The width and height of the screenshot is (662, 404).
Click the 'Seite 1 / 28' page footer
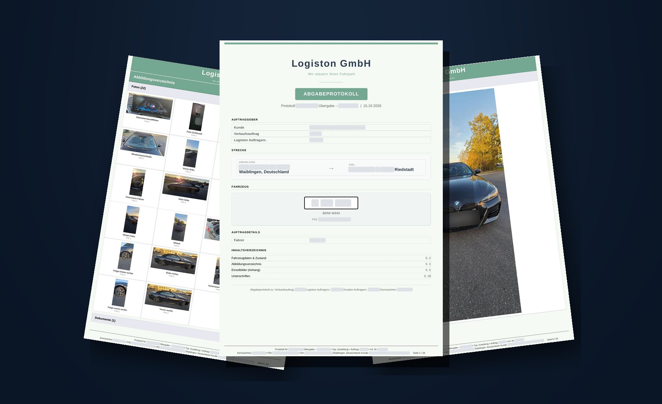click(x=419, y=353)
